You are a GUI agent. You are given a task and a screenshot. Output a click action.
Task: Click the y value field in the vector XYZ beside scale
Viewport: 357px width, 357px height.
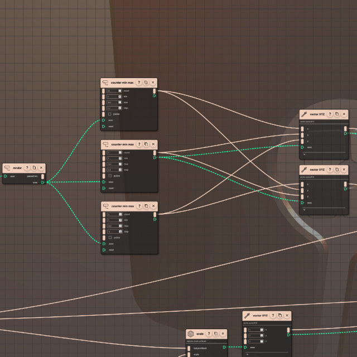point(256,336)
